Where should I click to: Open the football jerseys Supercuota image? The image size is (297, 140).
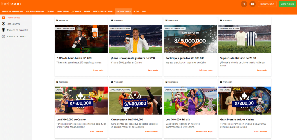pos(245,39)
